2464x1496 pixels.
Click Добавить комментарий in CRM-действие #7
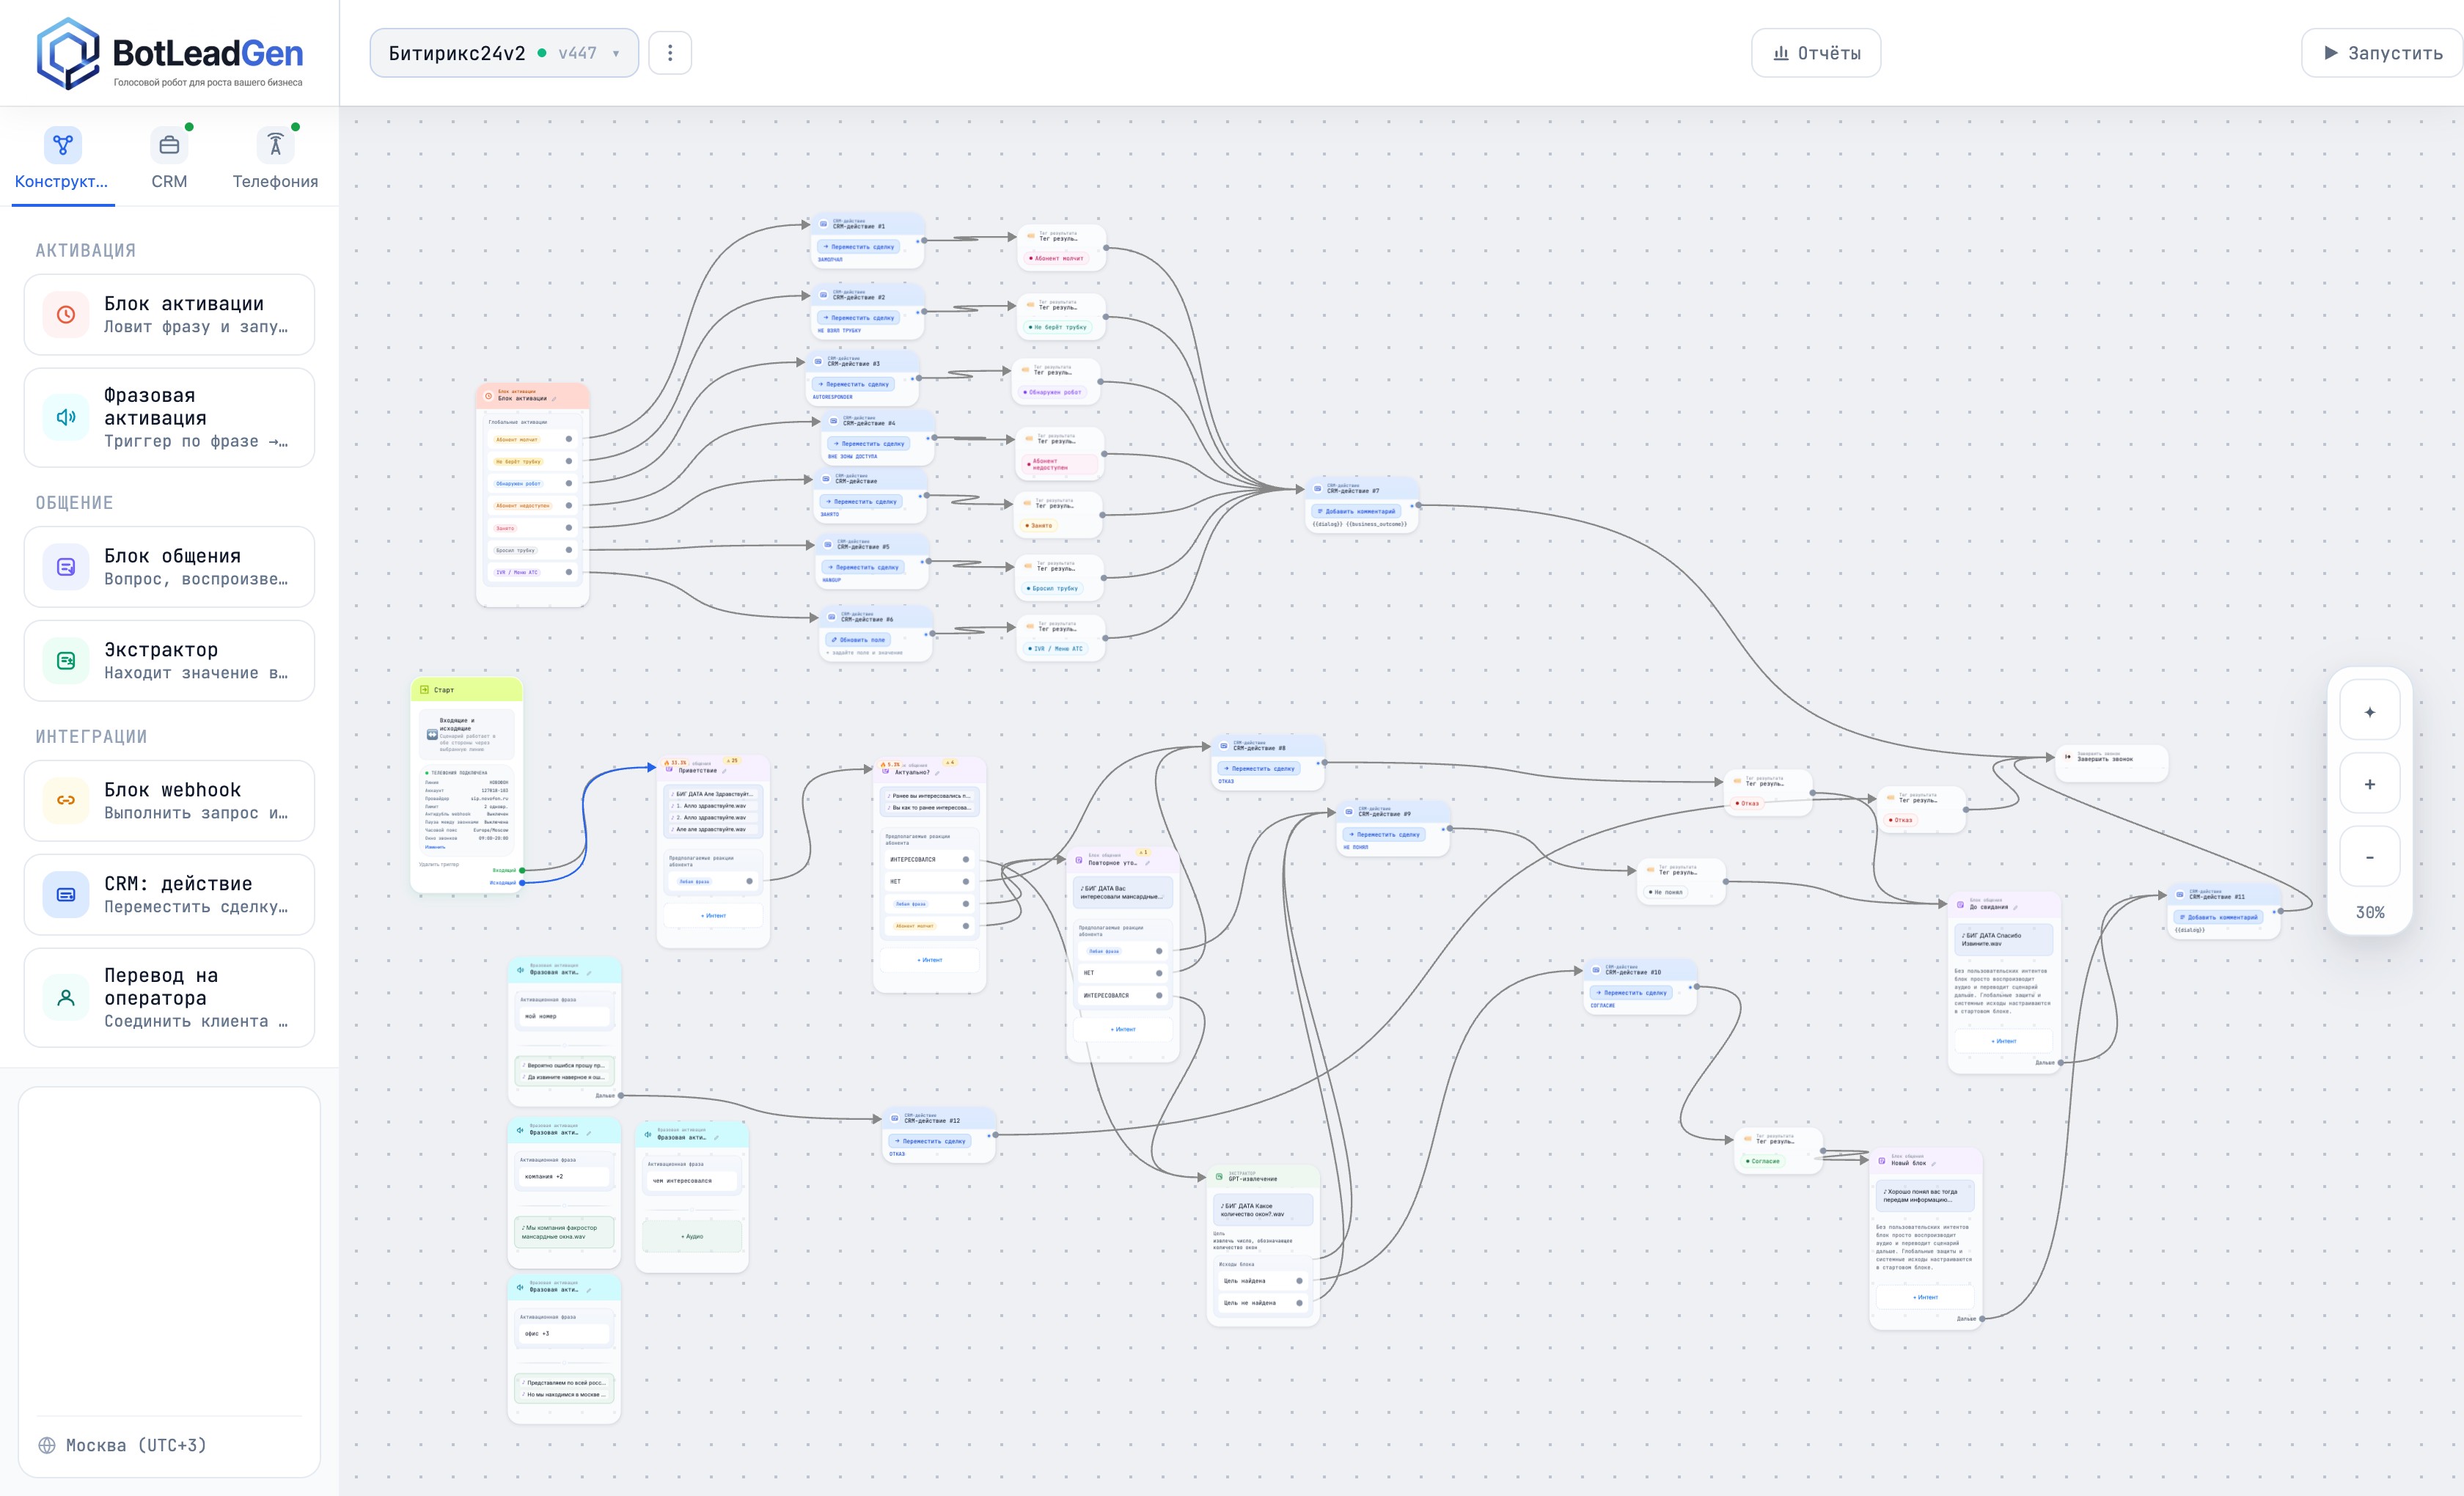pyautogui.click(x=1356, y=511)
